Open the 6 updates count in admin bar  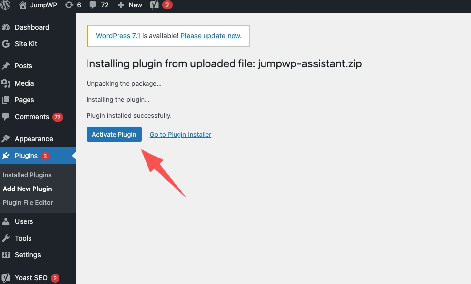coord(79,5)
